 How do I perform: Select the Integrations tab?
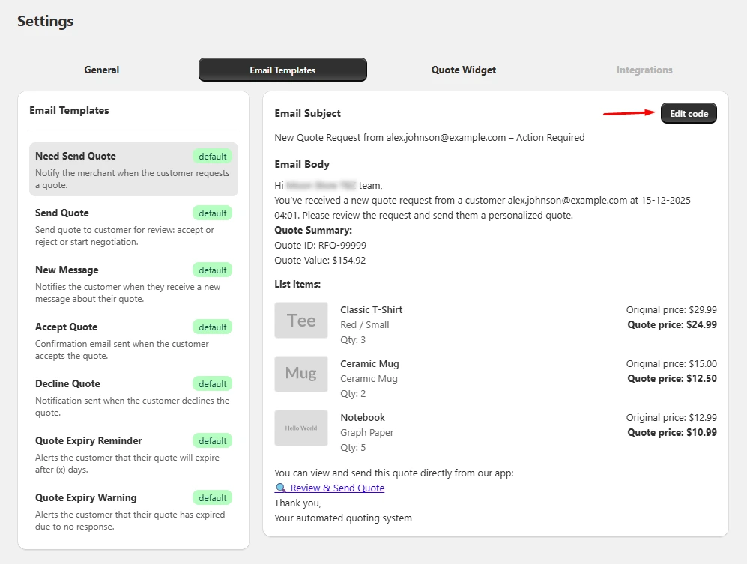[644, 70]
